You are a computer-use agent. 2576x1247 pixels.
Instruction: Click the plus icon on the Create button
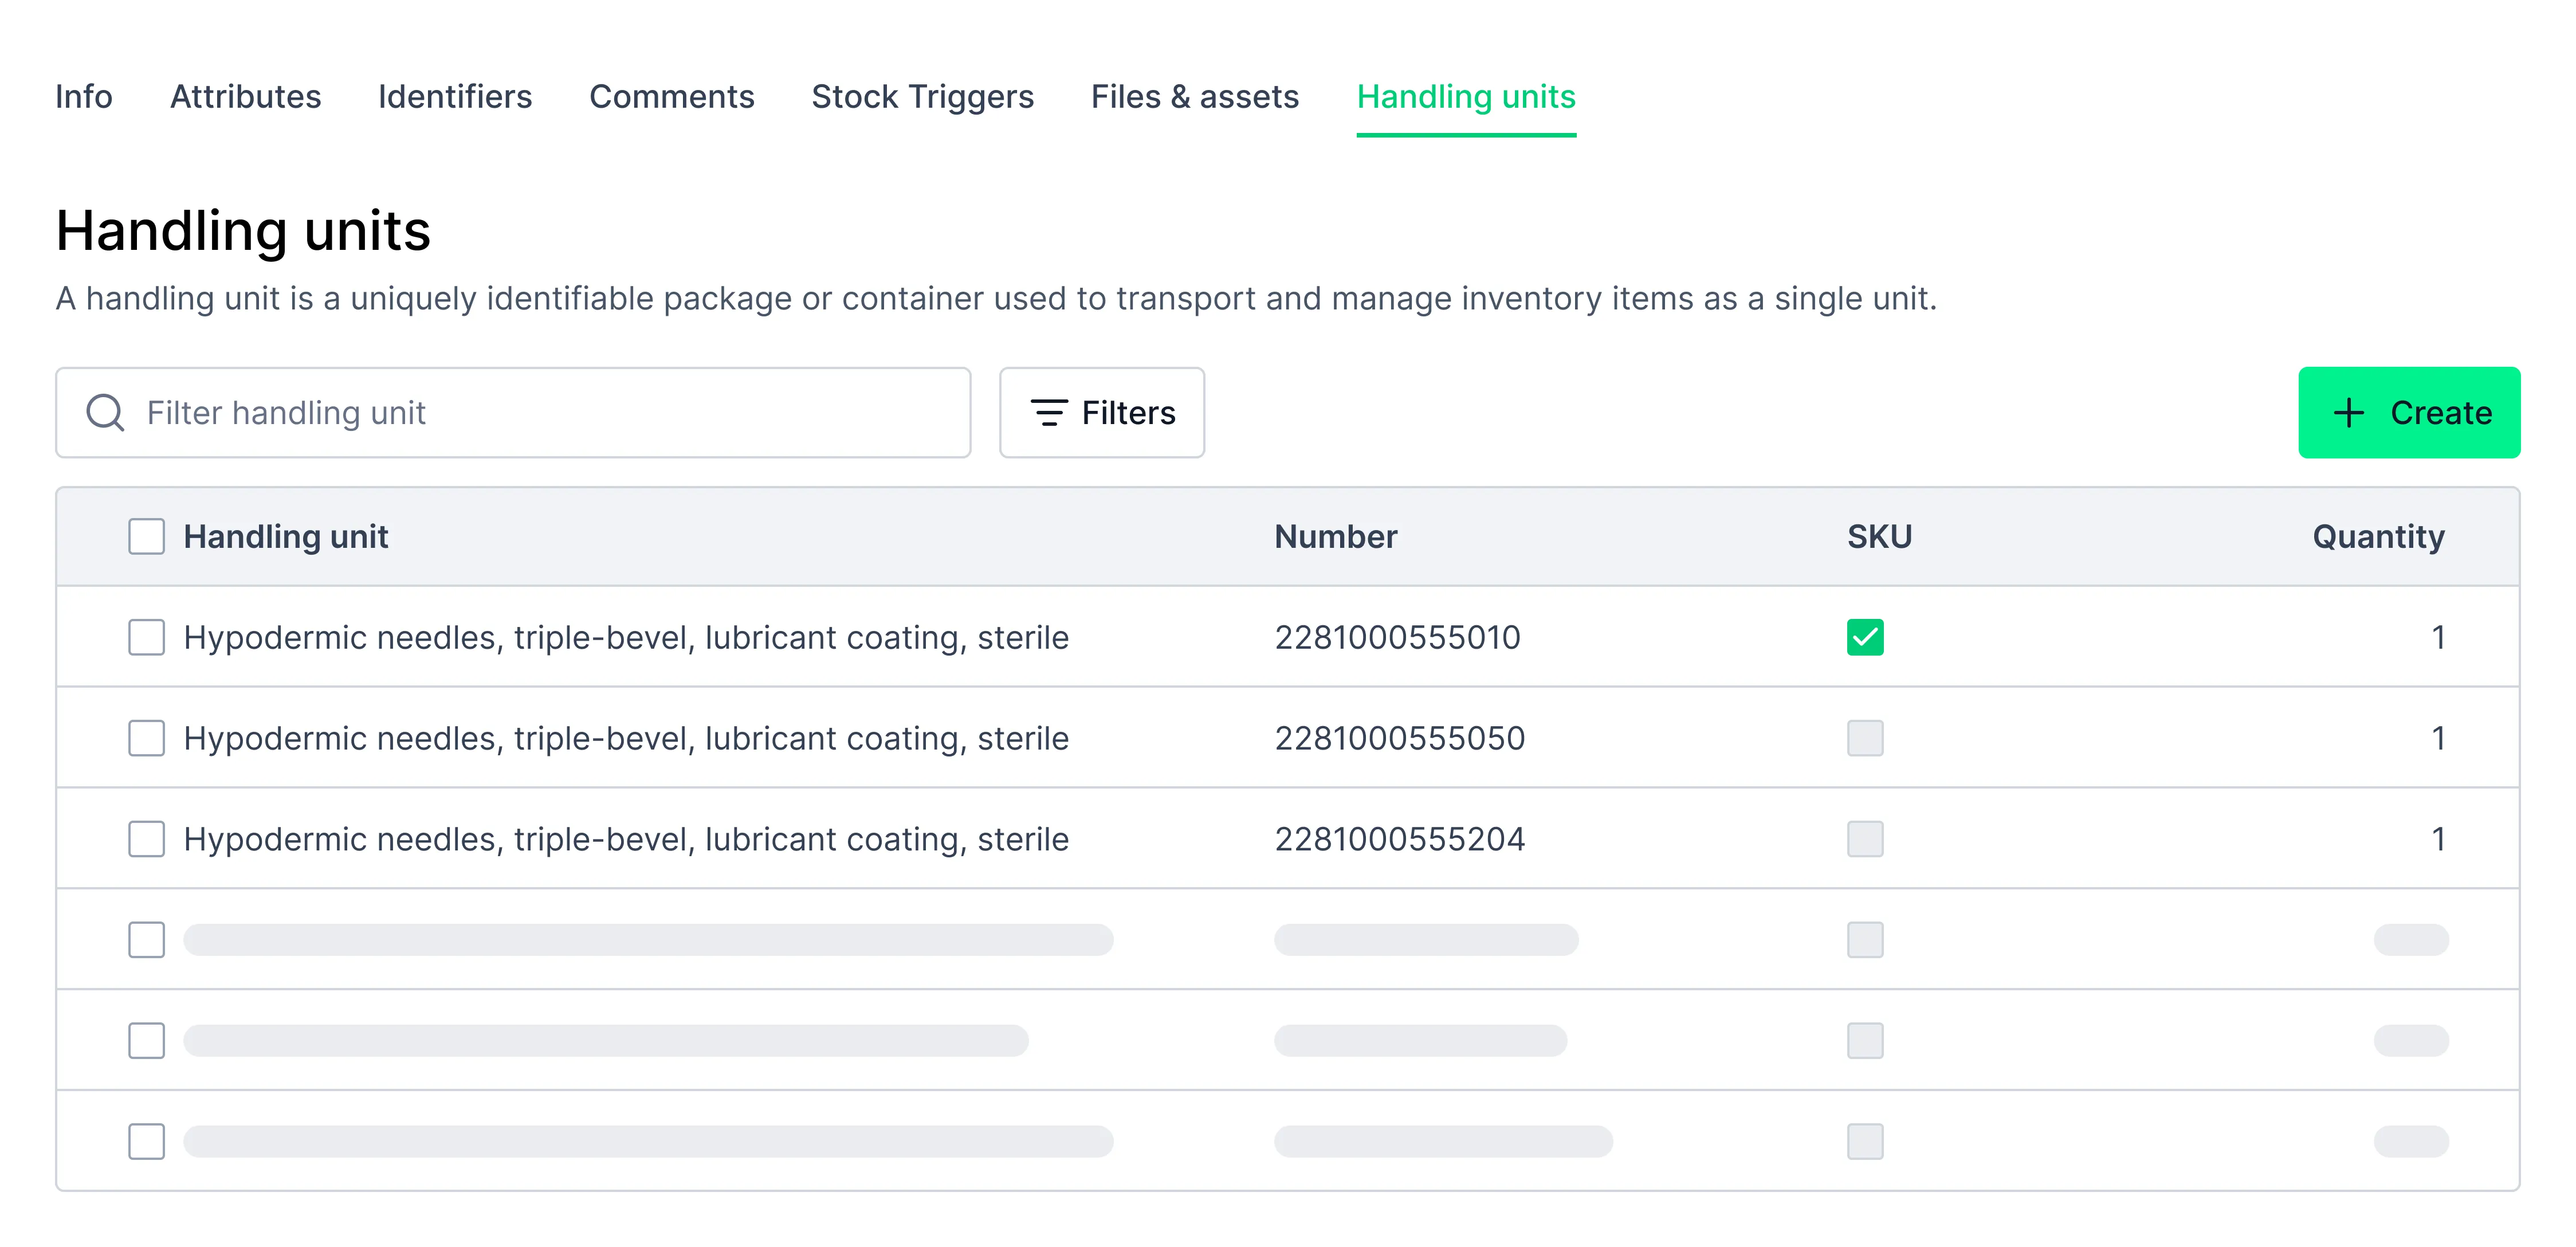[2348, 412]
